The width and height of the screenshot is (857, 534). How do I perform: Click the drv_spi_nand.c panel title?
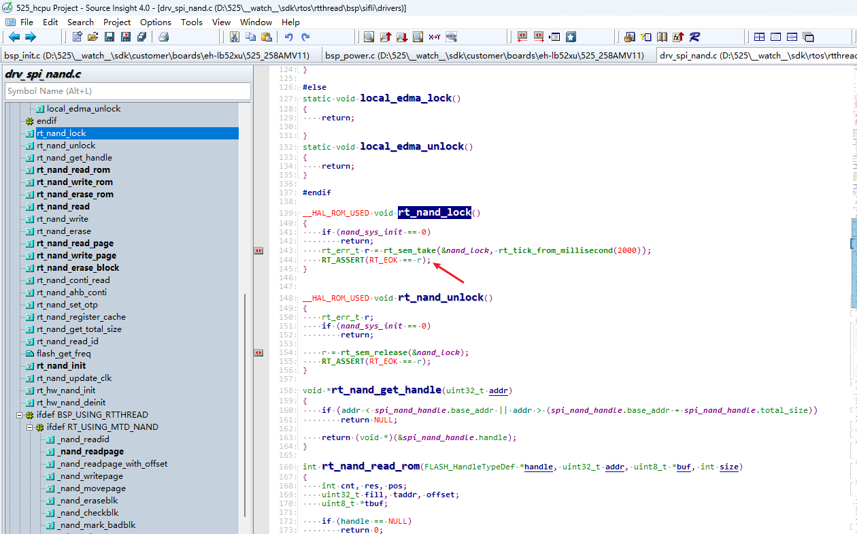(44, 74)
